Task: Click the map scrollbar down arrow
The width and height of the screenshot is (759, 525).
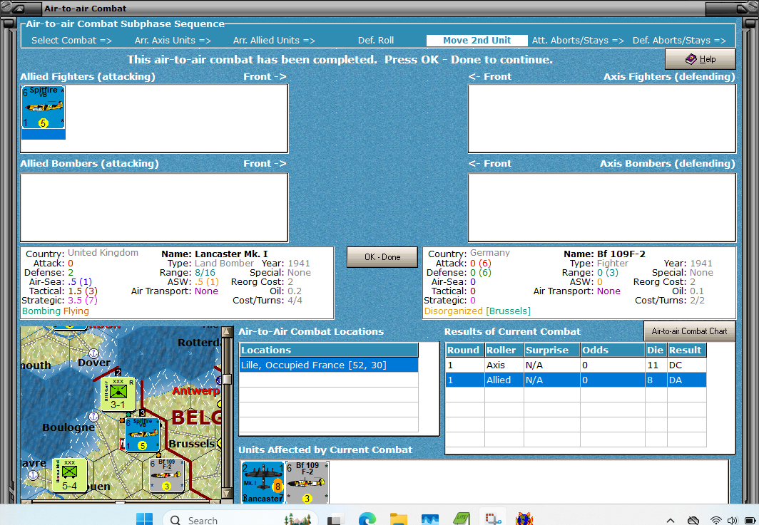Action: (227, 494)
